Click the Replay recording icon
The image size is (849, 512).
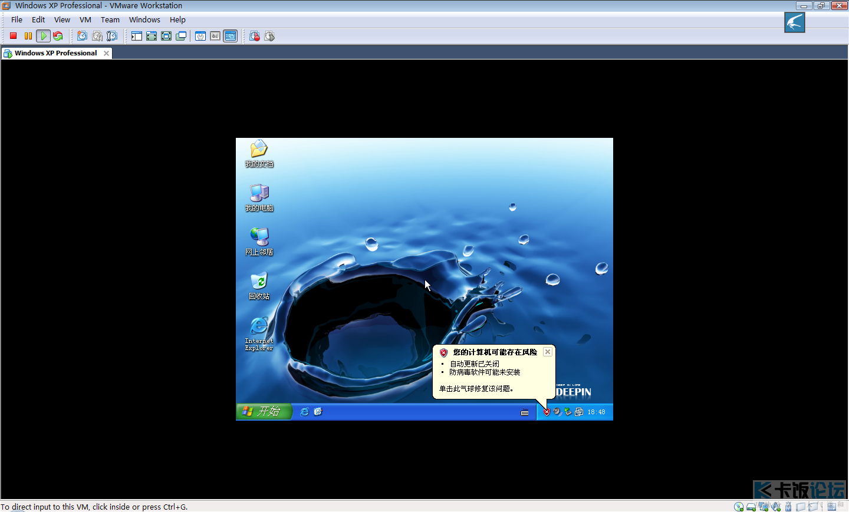click(269, 36)
